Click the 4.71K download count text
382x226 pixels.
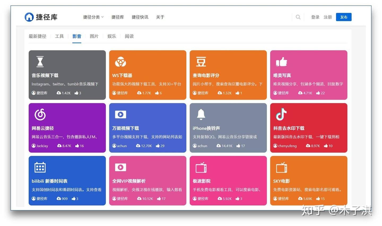[308, 93]
